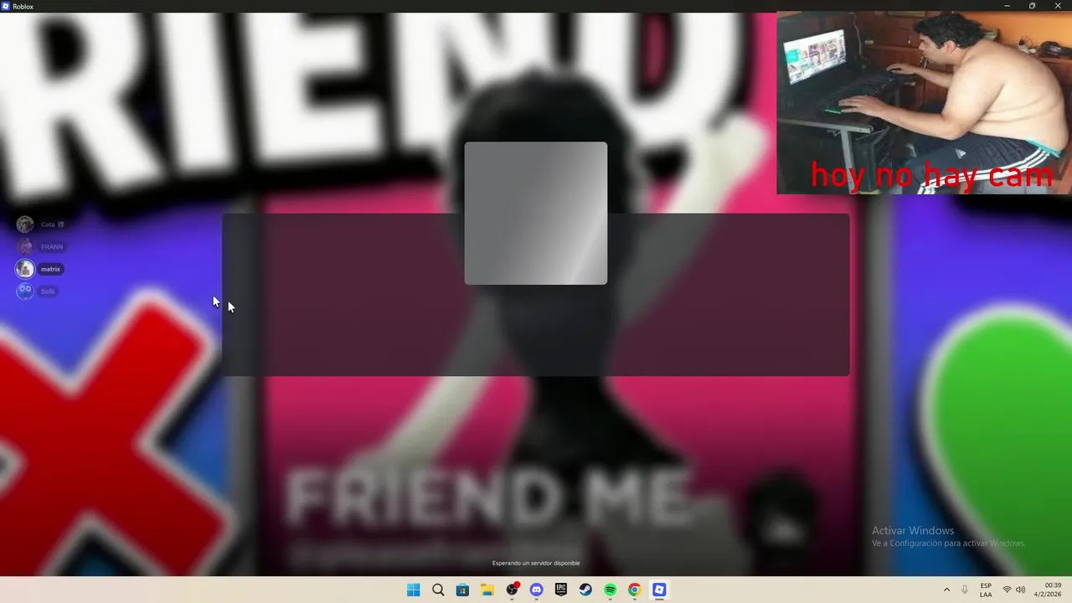1072x603 pixels.
Task: Open Epic Games Launcher from the taskbar
Action: click(561, 590)
